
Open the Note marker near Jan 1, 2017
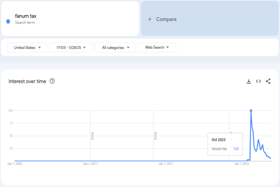155,136
